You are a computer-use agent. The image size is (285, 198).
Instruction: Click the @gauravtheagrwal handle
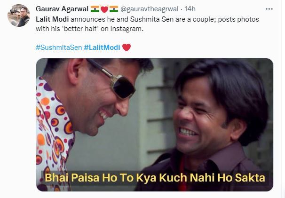coord(149,9)
